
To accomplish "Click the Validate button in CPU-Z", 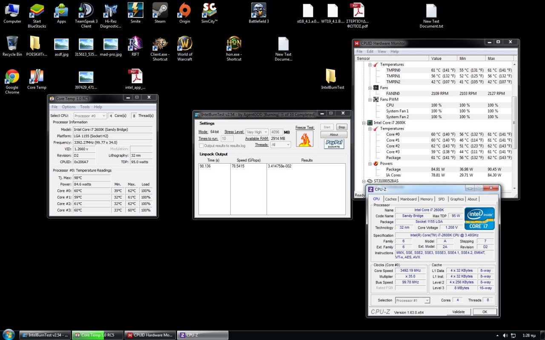I will (x=458, y=312).
